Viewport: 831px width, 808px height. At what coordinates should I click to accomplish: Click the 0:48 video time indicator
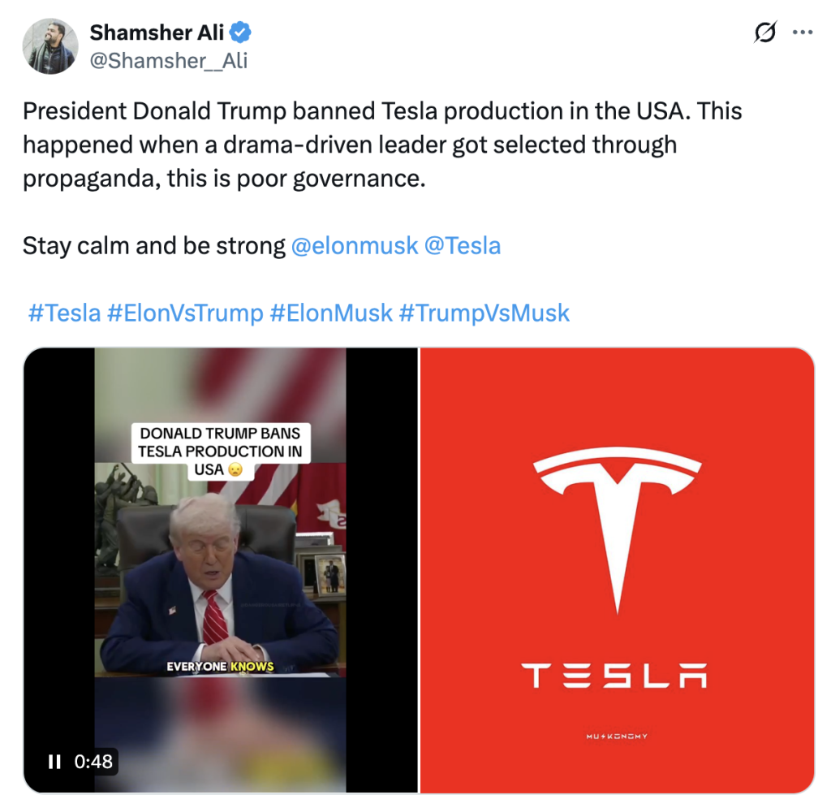[x=93, y=762]
